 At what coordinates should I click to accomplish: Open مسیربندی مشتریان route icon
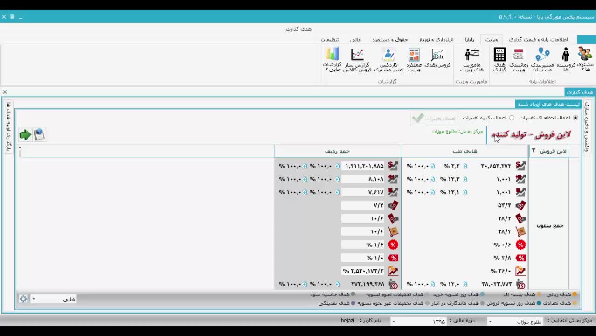[542, 56]
